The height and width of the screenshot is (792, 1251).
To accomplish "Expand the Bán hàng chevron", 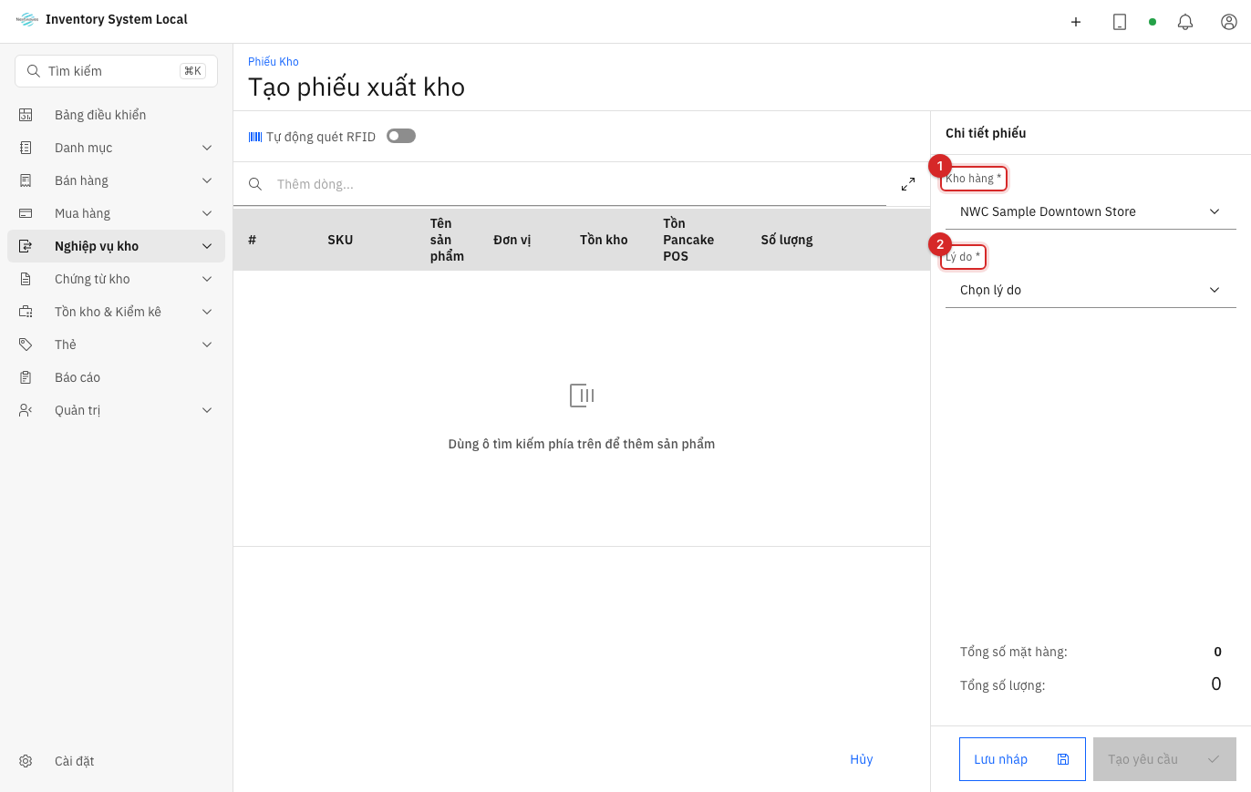I will point(207,180).
